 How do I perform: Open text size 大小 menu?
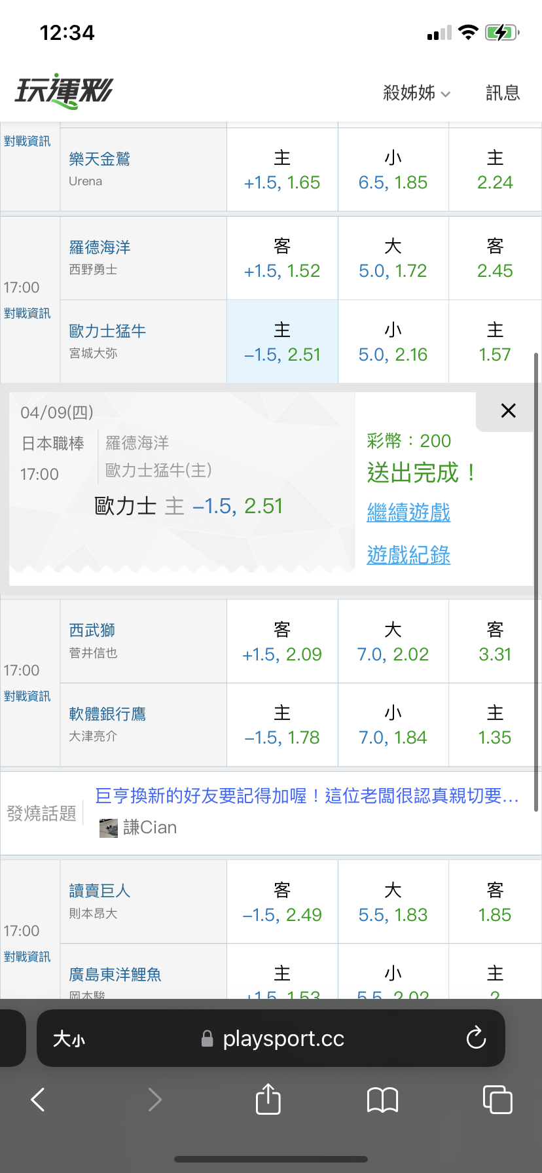click(69, 1039)
